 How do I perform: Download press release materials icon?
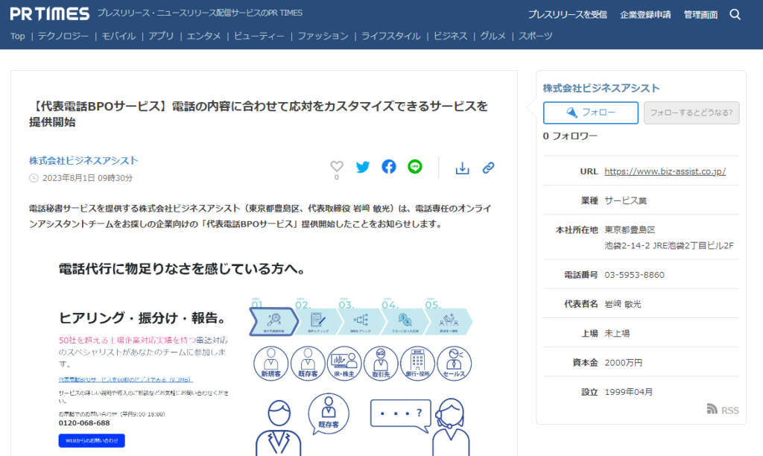pyautogui.click(x=462, y=168)
